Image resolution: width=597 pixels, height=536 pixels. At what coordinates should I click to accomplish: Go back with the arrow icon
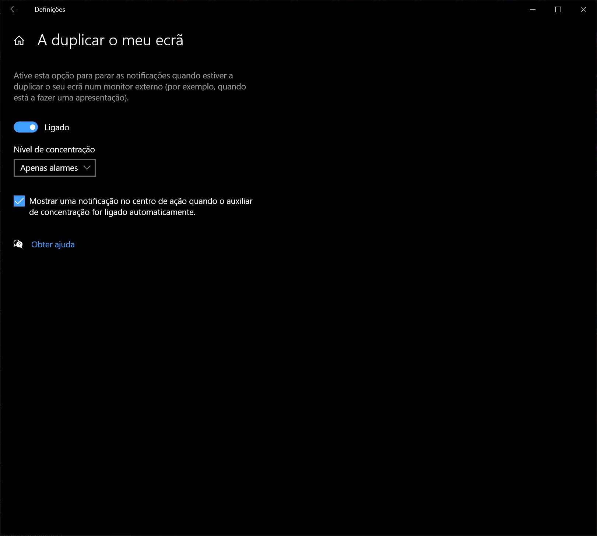[x=14, y=10]
